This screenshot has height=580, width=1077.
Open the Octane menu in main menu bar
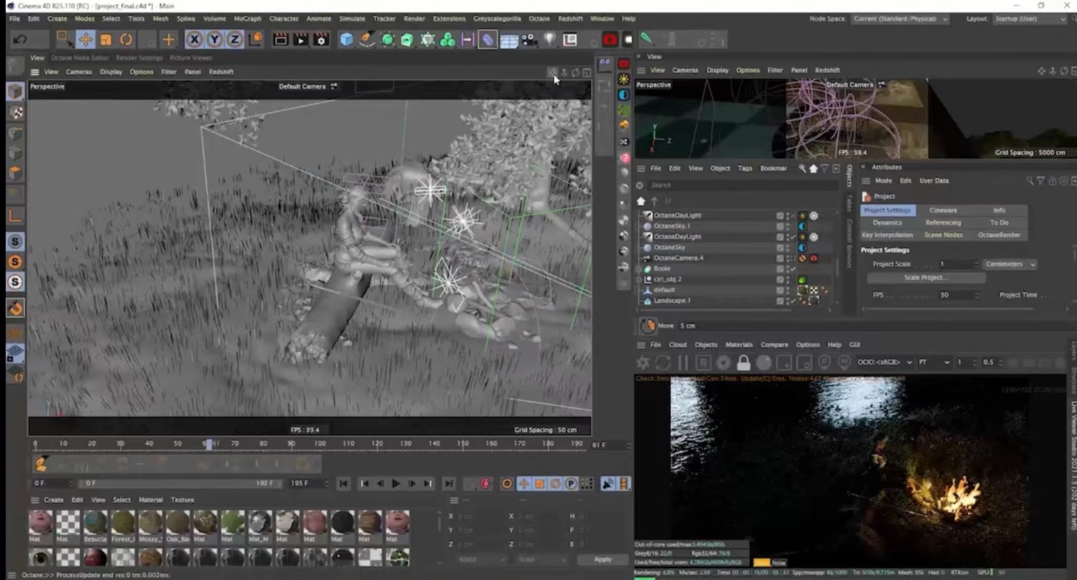coord(539,18)
